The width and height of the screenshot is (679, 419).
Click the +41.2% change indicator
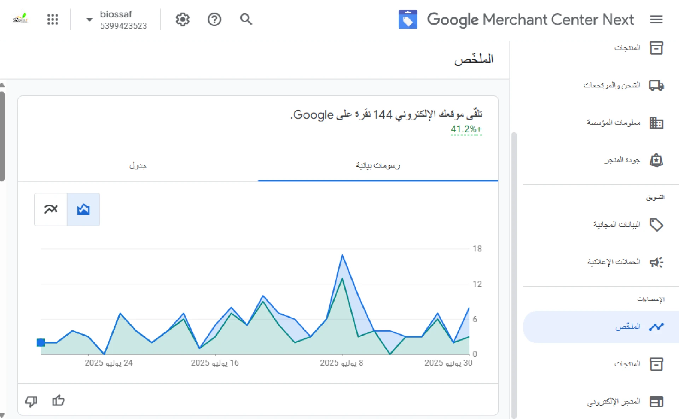(x=466, y=129)
